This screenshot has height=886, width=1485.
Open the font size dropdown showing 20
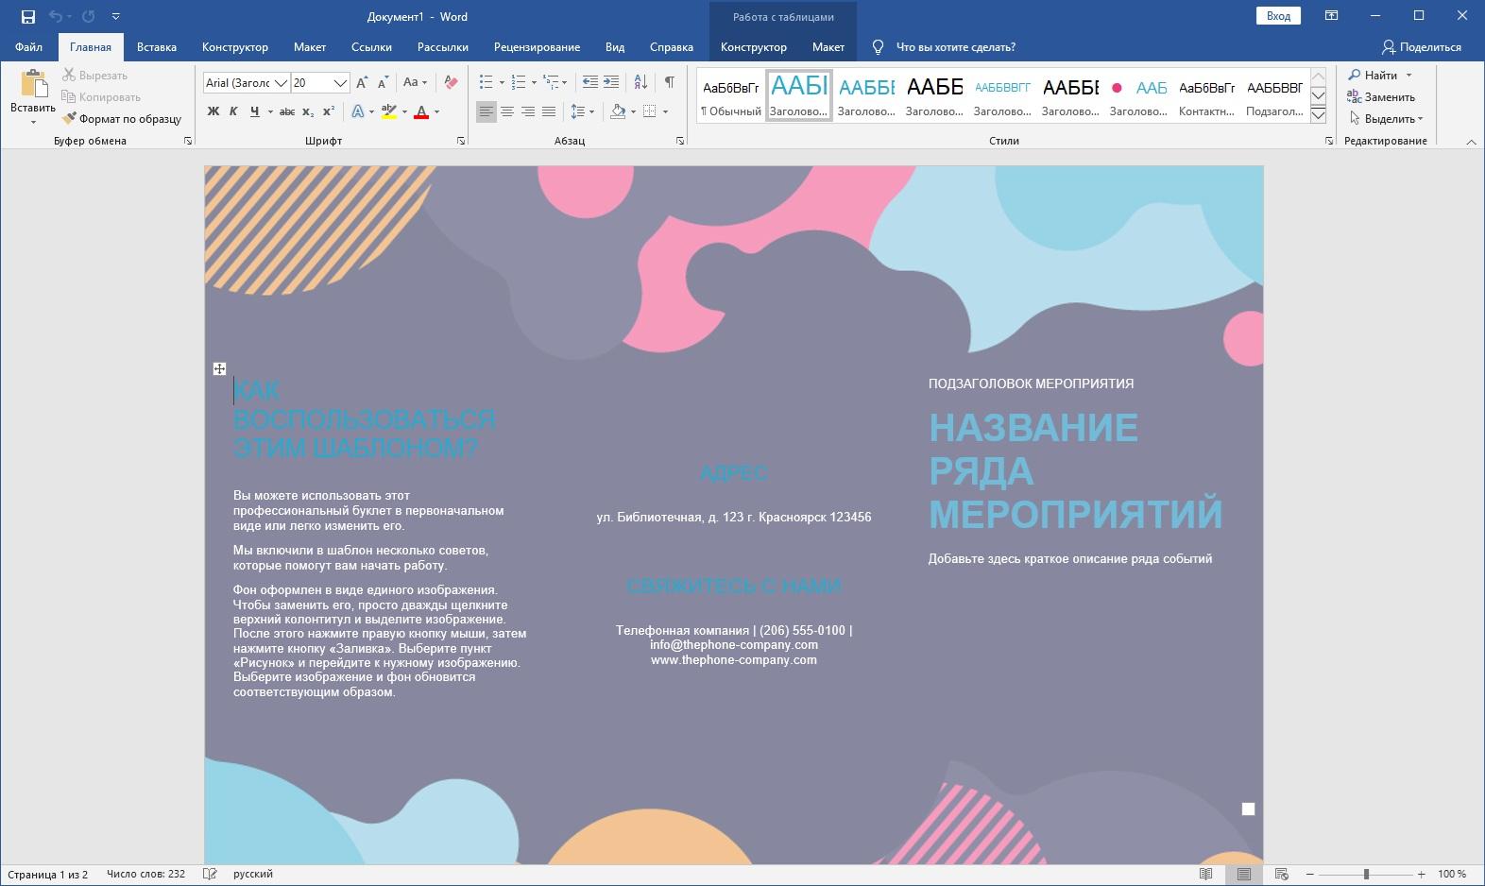pos(341,83)
